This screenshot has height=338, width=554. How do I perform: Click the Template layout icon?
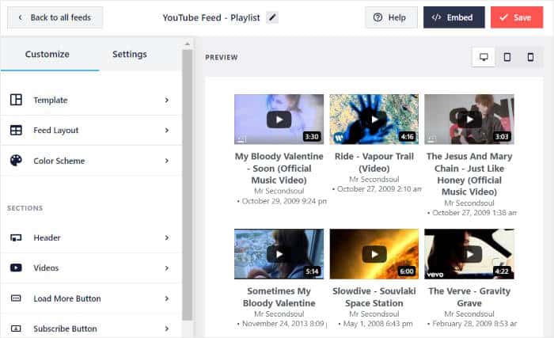[16, 100]
